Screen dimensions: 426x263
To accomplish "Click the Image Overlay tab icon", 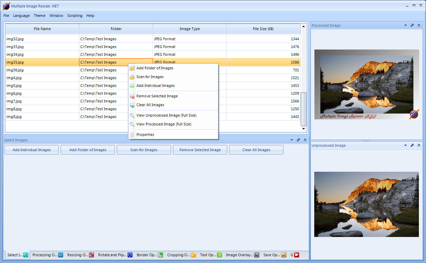I will [257, 255].
